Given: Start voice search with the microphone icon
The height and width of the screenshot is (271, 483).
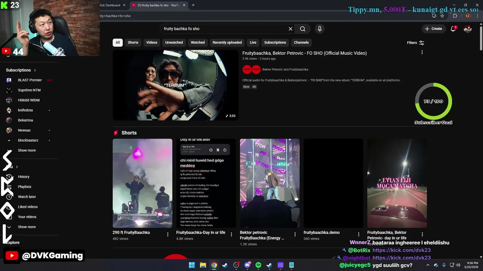Looking at the screenshot, I should tap(320, 29).
